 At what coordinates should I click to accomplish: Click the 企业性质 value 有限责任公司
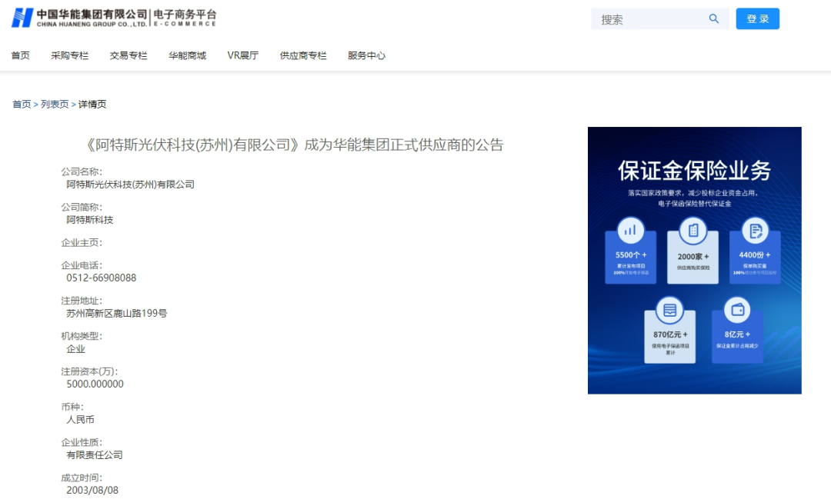95,455
